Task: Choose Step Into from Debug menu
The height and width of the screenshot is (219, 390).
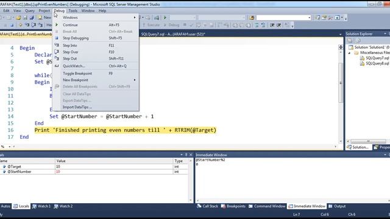Action: tap(96, 46)
